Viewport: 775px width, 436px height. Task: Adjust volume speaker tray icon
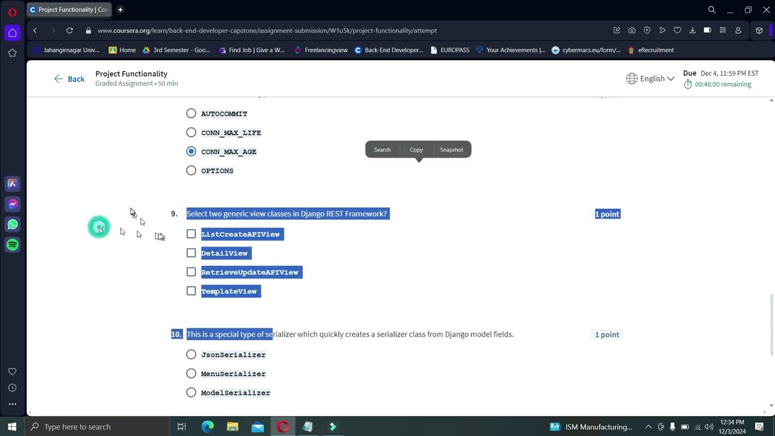coord(709,427)
